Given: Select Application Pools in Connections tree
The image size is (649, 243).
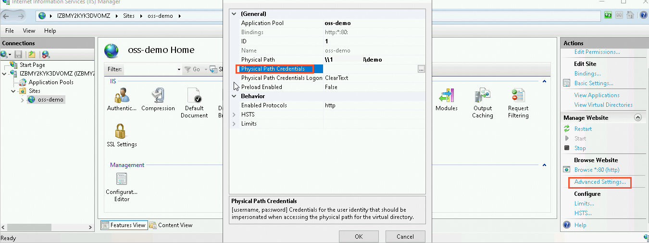Looking at the screenshot, I should [51, 82].
